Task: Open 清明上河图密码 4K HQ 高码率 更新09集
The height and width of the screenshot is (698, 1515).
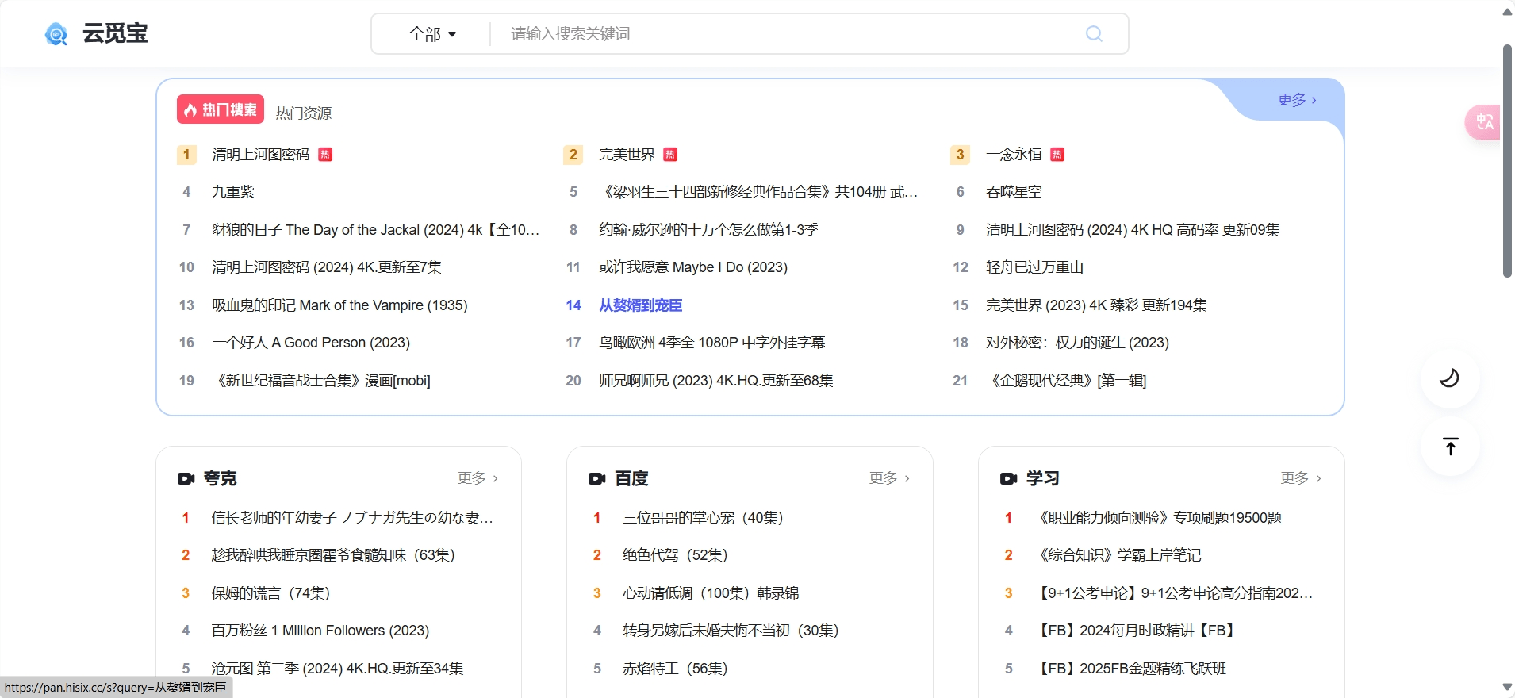Action: (x=1133, y=230)
